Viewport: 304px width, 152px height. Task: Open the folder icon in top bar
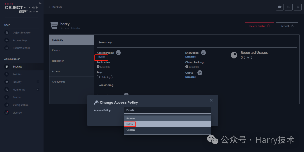point(280,7)
